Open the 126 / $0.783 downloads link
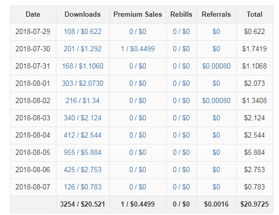The image size is (279, 215). 83,187
